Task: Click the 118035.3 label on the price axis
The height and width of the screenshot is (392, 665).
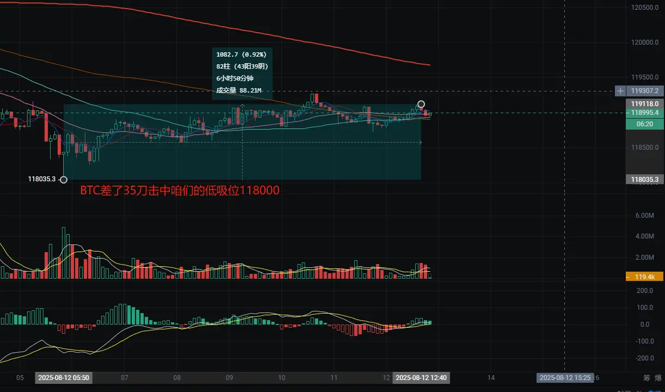Action: click(x=645, y=179)
